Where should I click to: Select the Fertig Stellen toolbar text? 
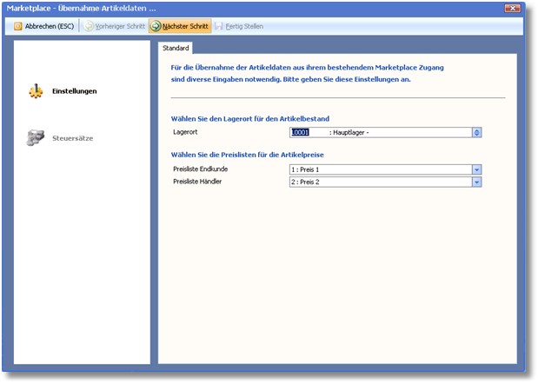tap(244, 26)
